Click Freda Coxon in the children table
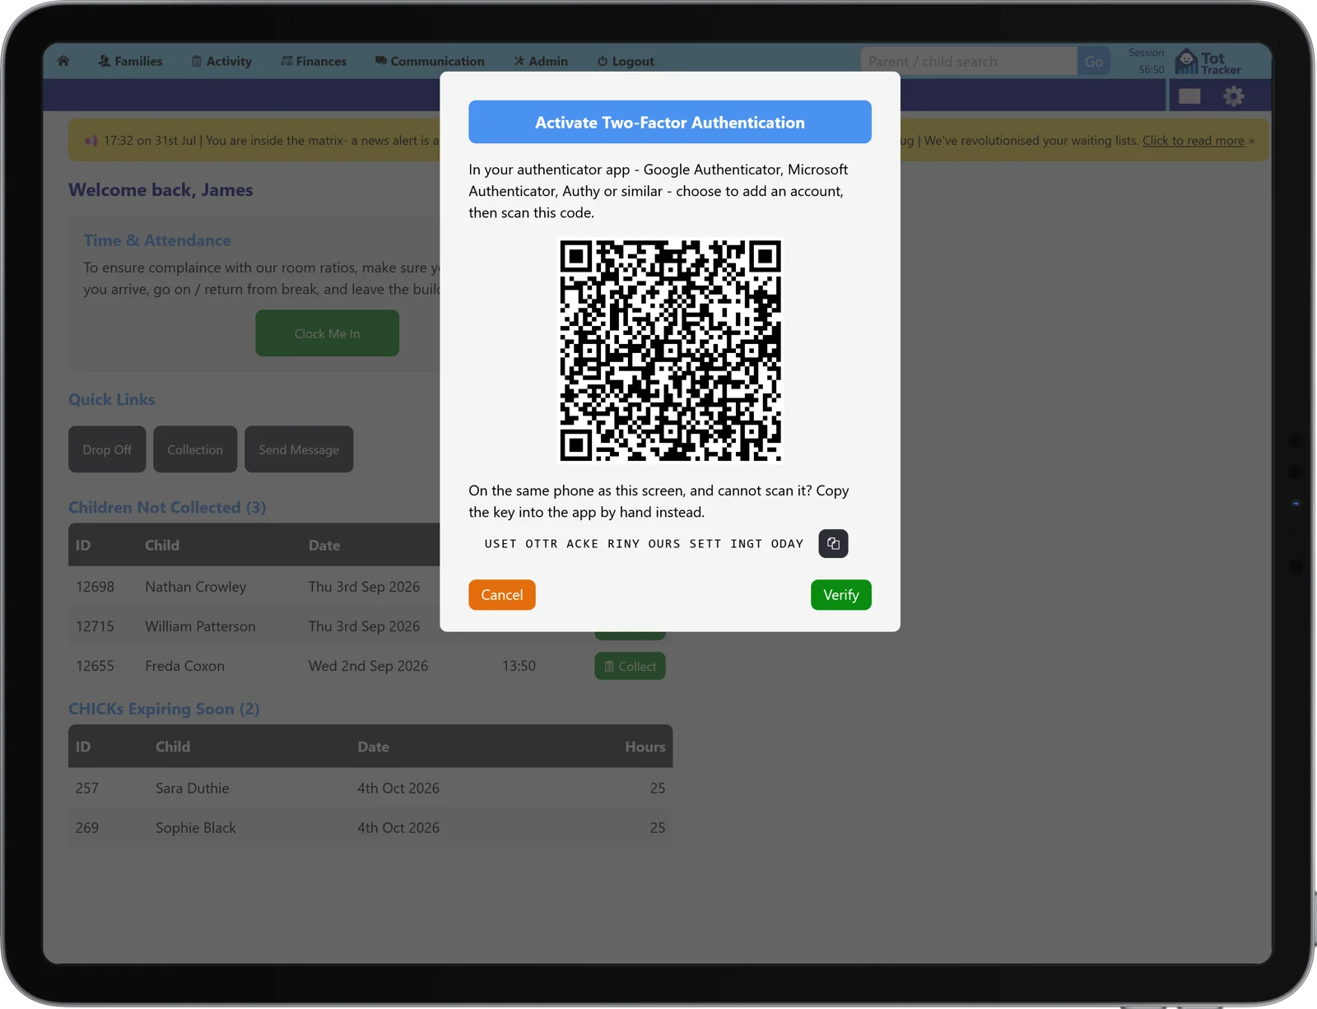This screenshot has height=1009, width=1317. (184, 666)
